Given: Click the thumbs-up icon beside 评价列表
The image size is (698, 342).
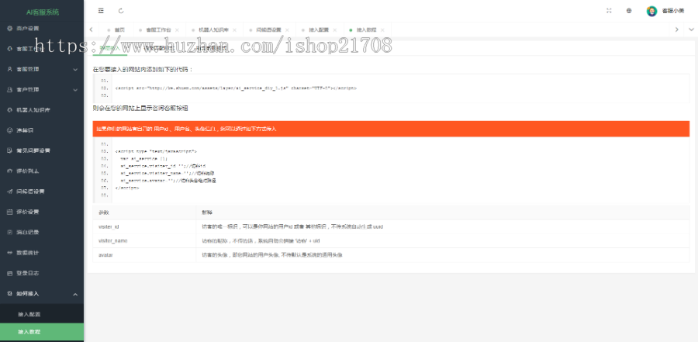Looking at the screenshot, I should tap(10, 171).
